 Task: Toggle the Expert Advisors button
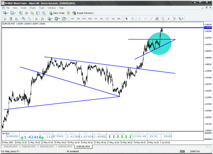83,13
